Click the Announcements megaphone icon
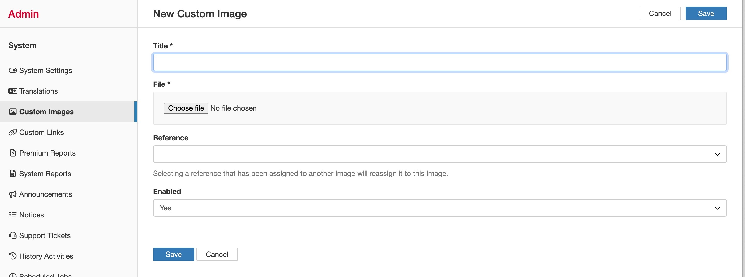 click(13, 194)
